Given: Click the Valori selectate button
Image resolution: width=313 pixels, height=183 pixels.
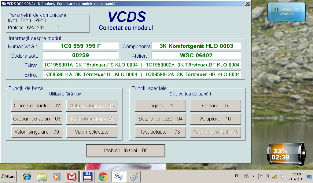Looking at the screenshot, I should pos(92,132).
